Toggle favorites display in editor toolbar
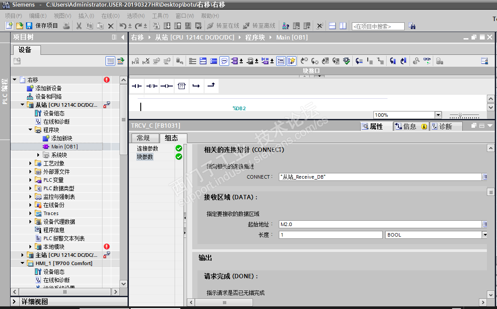Screen dimensions: 497x309 pyautogui.click(x=291, y=61)
